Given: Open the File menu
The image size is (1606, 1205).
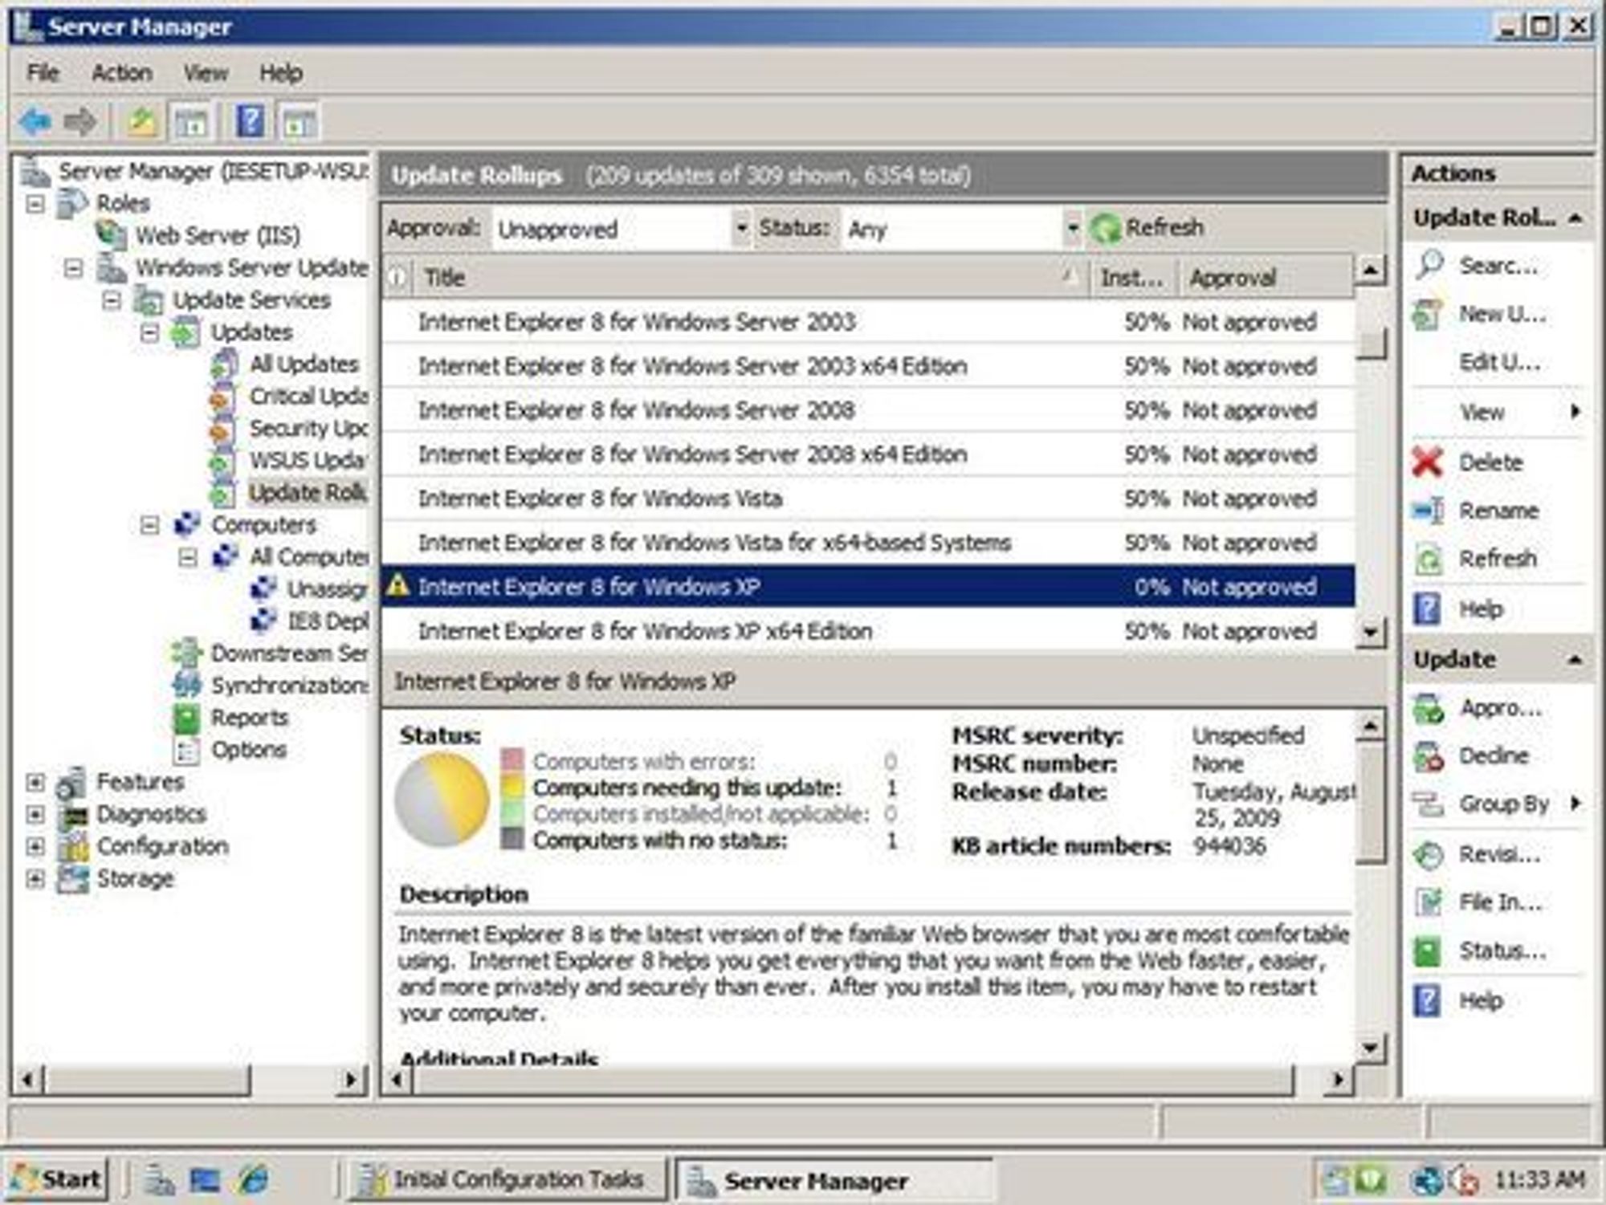Looking at the screenshot, I should click(x=43, y=73).
